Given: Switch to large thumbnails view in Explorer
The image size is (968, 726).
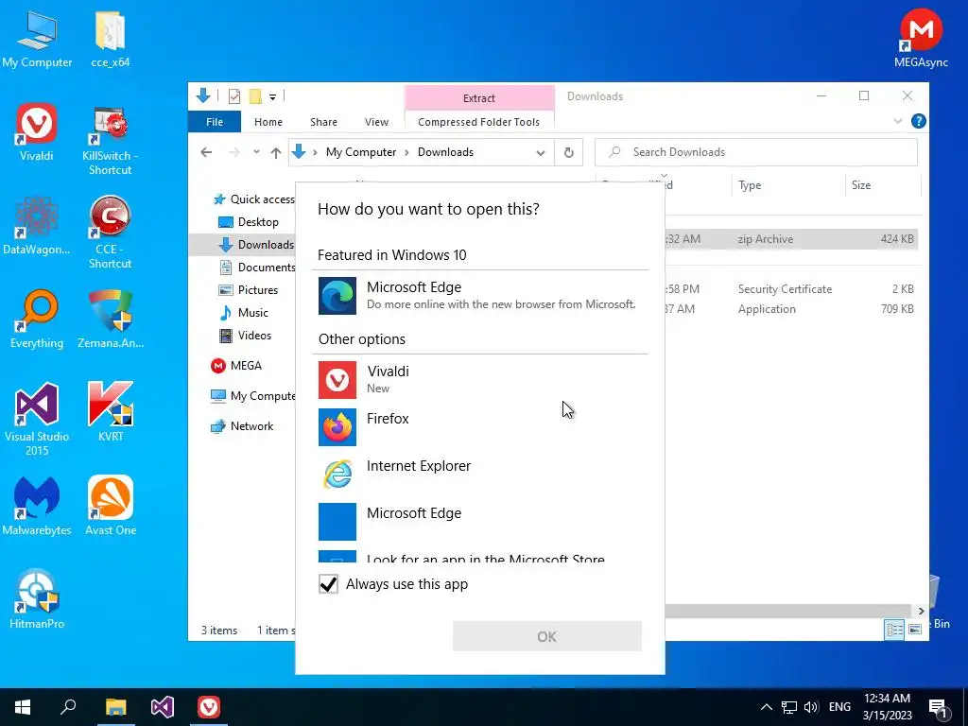Looking at the screenshot, I should click(x=915, y=629).
